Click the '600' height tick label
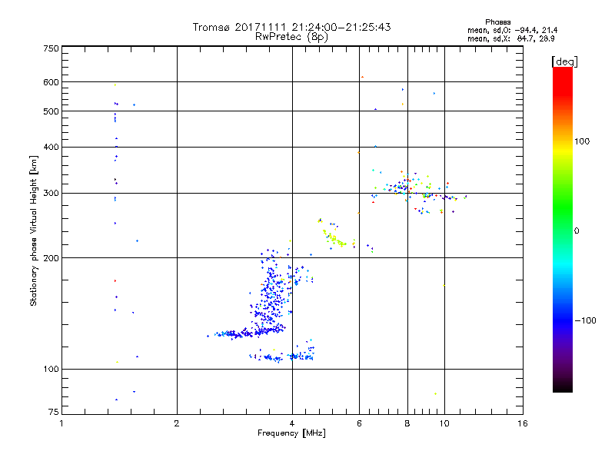Image resolution: width=615 pixels, height=461 pixels. point(51,82)
